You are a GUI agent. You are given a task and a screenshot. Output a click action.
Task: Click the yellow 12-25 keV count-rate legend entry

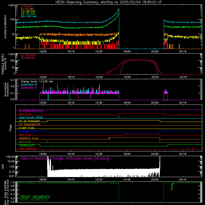(28, 11)
